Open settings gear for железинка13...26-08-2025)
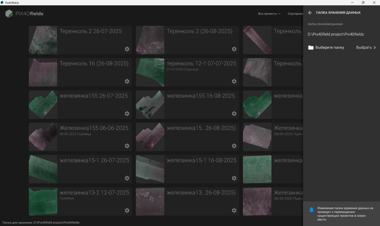The width and height of the screenshot is (380, 226). pyautogui.click(x=234, y=211)
